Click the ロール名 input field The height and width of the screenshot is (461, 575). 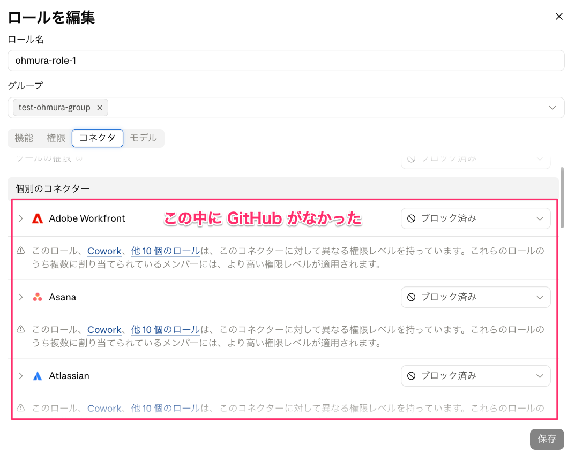[x=286, y=61]
